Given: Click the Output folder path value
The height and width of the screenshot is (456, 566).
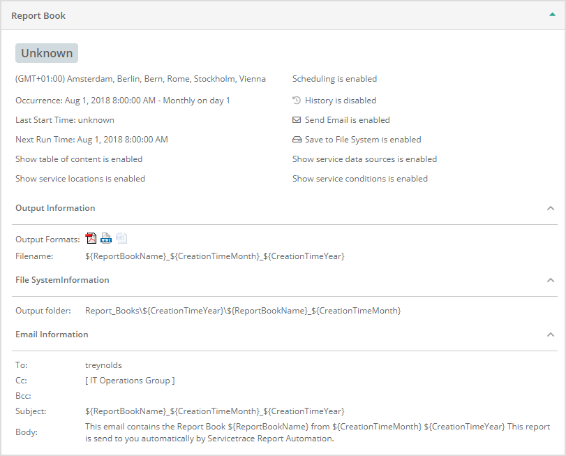Looking at the screenshot, I should 243,311.
